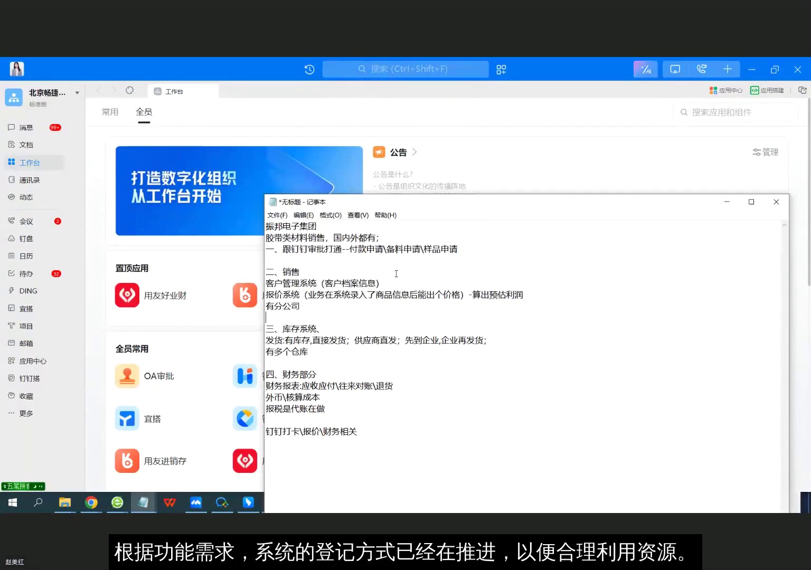Click the QR code scan icon
Screen dimensions: 811x570
coord(501,69)
